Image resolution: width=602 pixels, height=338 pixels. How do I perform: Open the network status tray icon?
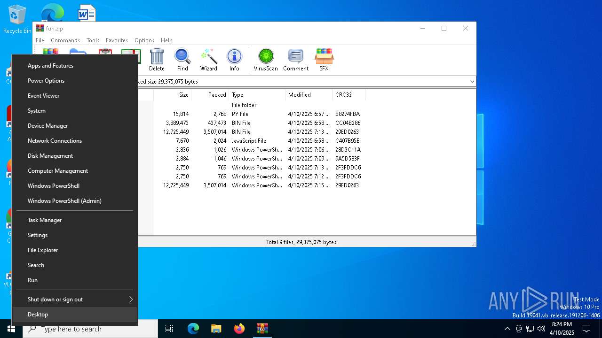click(x=530, y=329)
